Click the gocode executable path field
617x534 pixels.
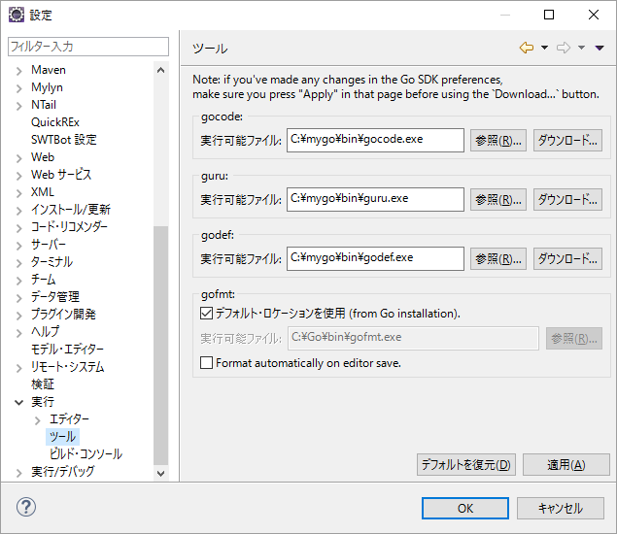pos(375,140)
